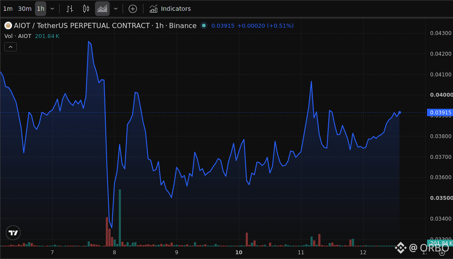
Task: Click the Vol · AIOT indicator label
Action: coord(18,36)
